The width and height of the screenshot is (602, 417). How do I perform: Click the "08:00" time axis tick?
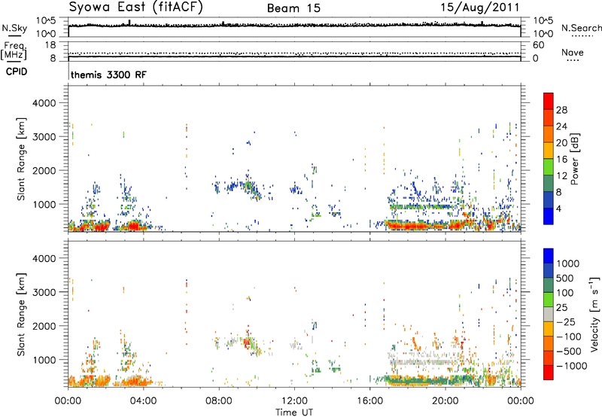click(218, 401)
